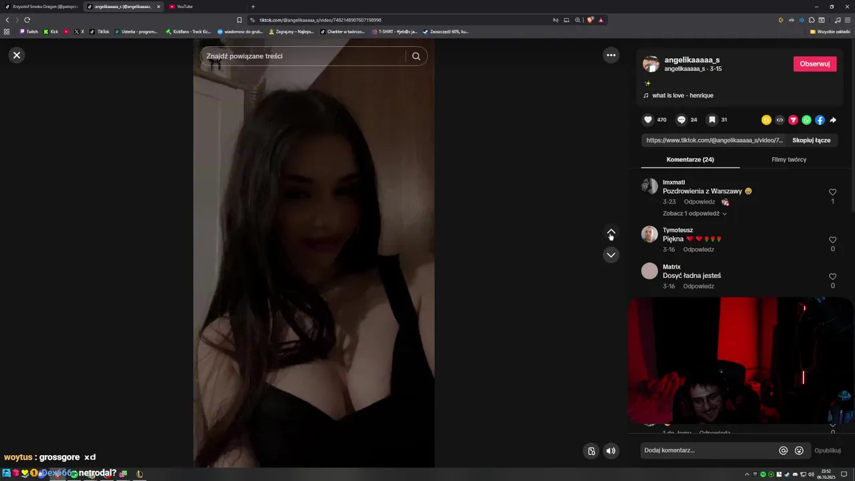Open the music note media control icon
Screen dimensions: 855x481
click(x=837, y=20)
